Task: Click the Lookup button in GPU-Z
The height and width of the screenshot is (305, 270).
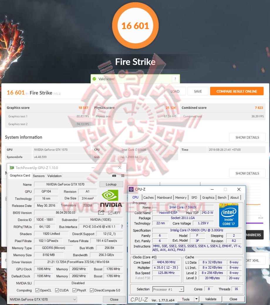Action: tap(111, 184)
